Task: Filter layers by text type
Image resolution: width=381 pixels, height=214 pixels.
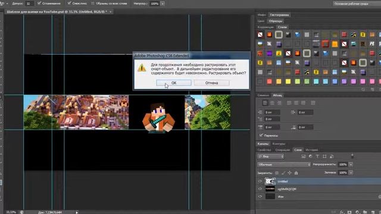Action: [317, 156]
